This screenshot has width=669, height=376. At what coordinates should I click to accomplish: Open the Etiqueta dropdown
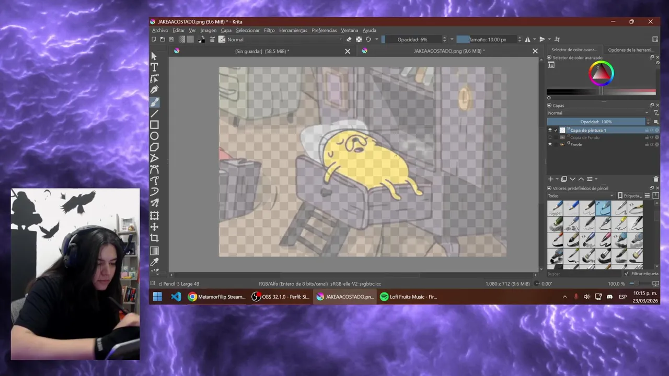pyautogui.click(x=629, y=196)
